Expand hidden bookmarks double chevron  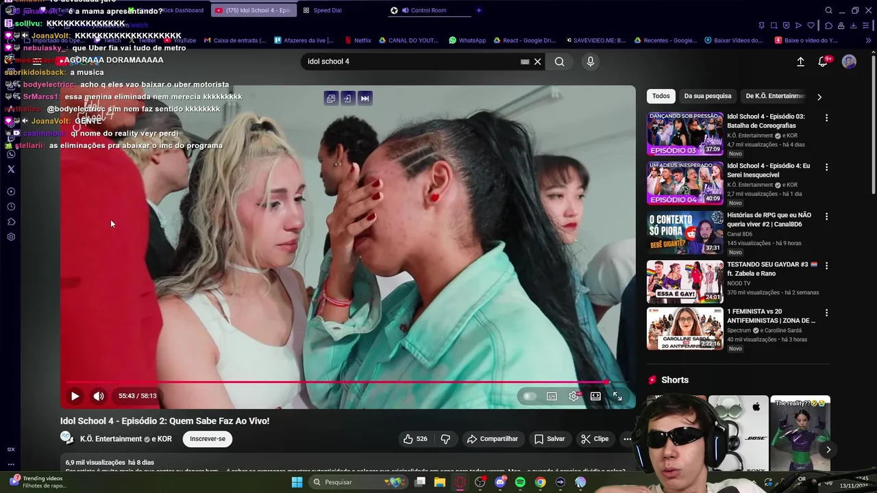tap(868, 40)
